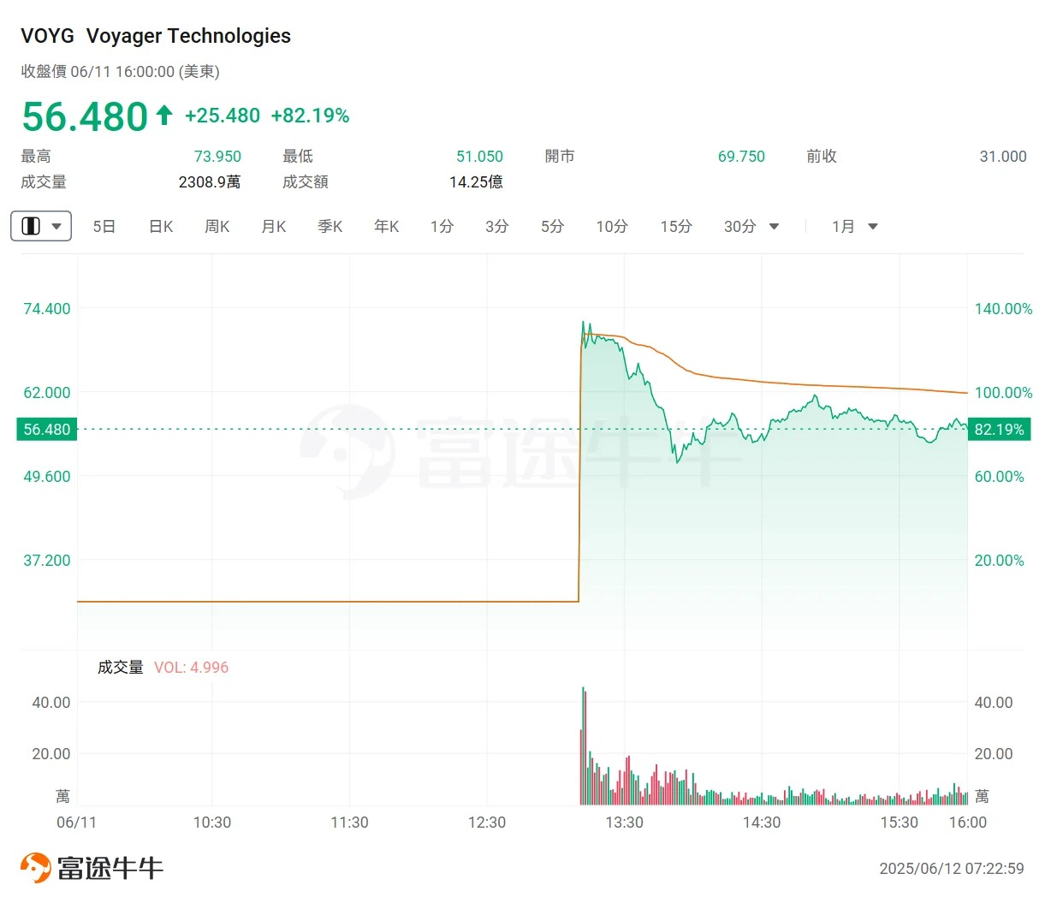Image resolution: width=1045 pixels, height=903 pixels.
Task: Expand the 1月 range dropdown
Action: click(x=873, y=227)
